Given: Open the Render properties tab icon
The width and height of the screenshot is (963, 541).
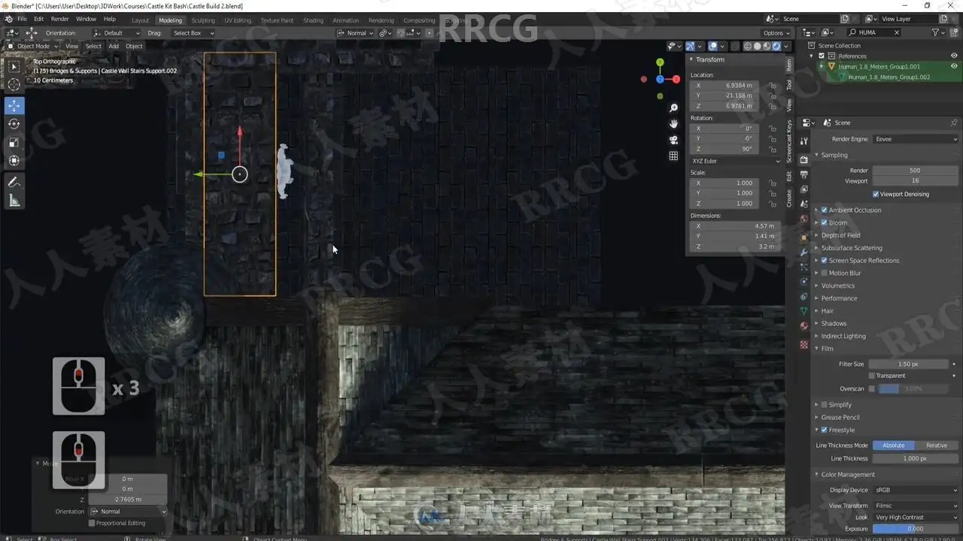Looking at the screenshot, I should point(804,159).
